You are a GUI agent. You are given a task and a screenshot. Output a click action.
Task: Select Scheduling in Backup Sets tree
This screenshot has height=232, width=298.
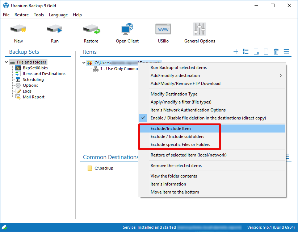33,80
